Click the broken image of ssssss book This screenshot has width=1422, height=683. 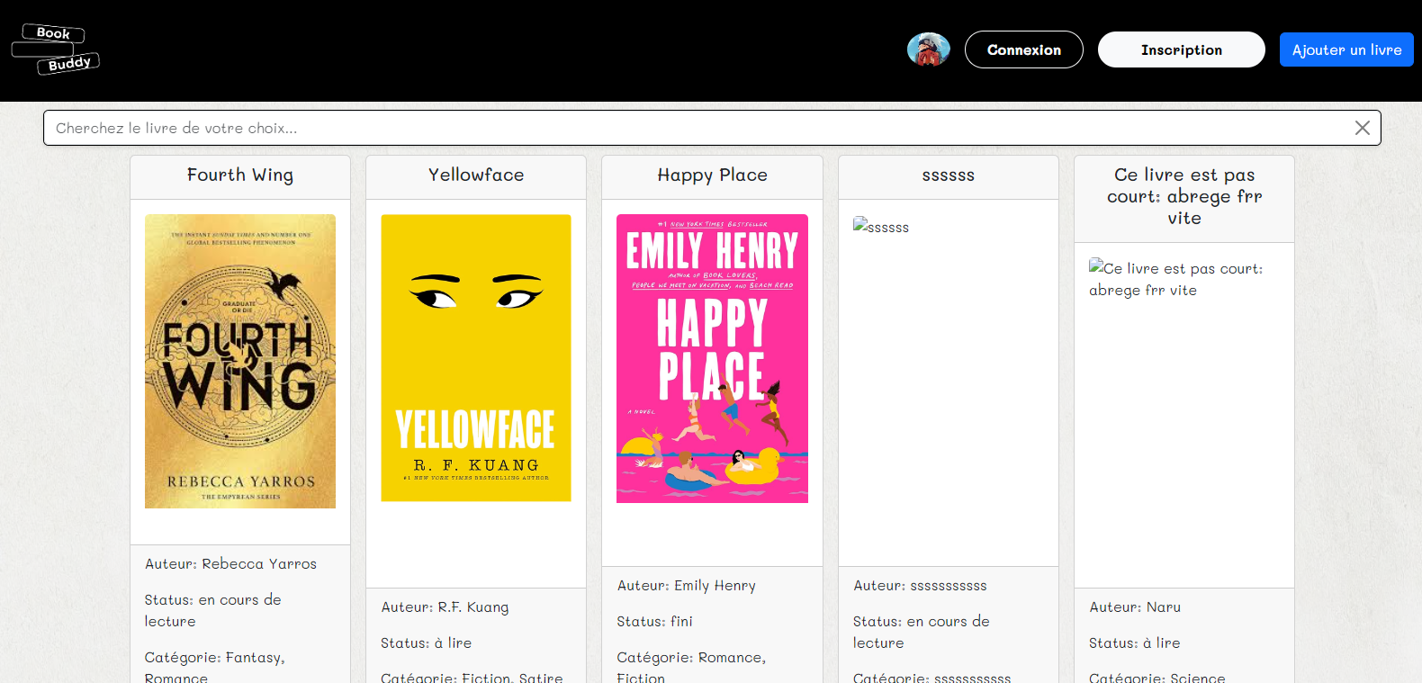[881, 226]
